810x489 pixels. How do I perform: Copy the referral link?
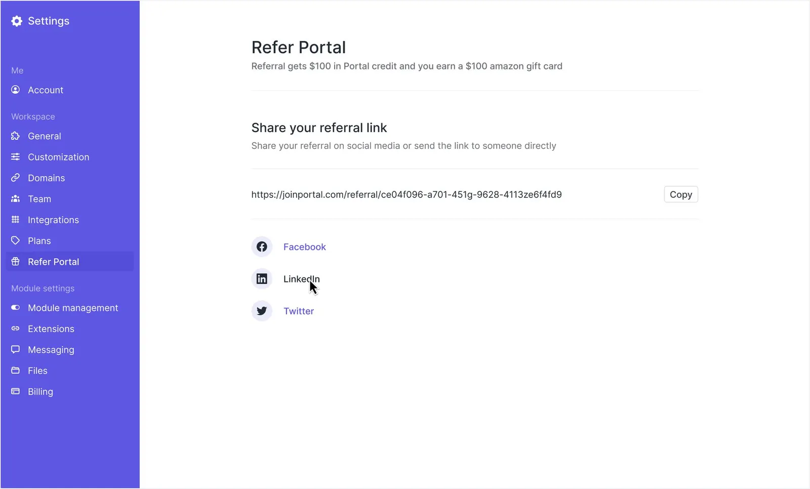point(681,194)
